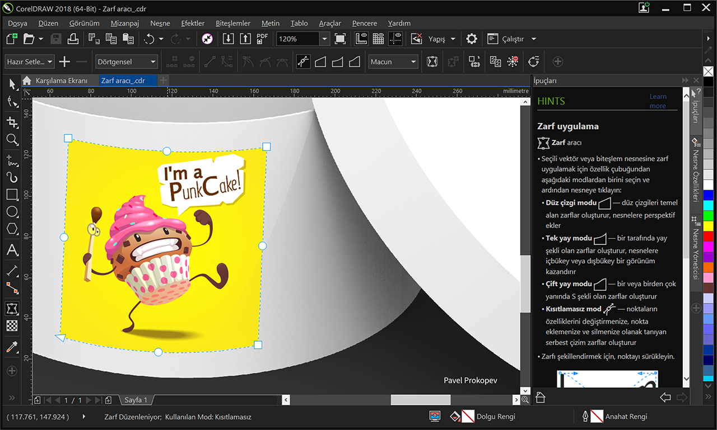
Task: Select the Polygon tool
Action: (x=12, y=229)
